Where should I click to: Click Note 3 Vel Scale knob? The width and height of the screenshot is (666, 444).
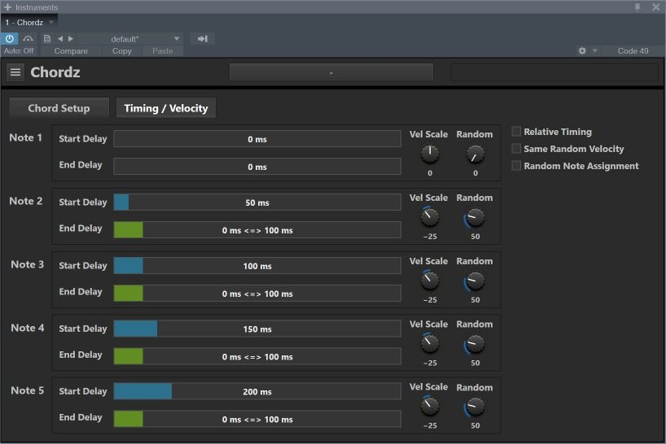[430, 281]
